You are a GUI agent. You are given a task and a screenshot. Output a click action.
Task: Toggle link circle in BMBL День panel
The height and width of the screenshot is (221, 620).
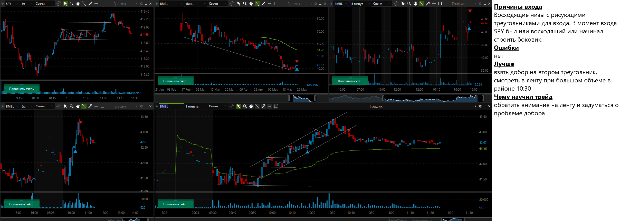pos(157,4)
